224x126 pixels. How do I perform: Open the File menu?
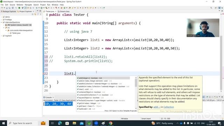[x=2, y=5]
